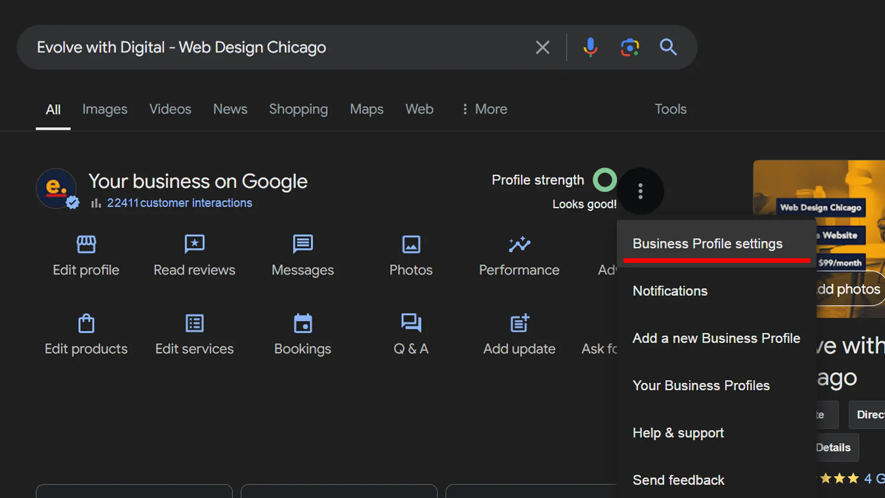Click the Add photos button

point(850,289)
